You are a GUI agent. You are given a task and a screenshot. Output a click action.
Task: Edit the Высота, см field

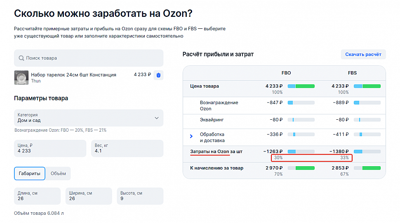[140, 196]
